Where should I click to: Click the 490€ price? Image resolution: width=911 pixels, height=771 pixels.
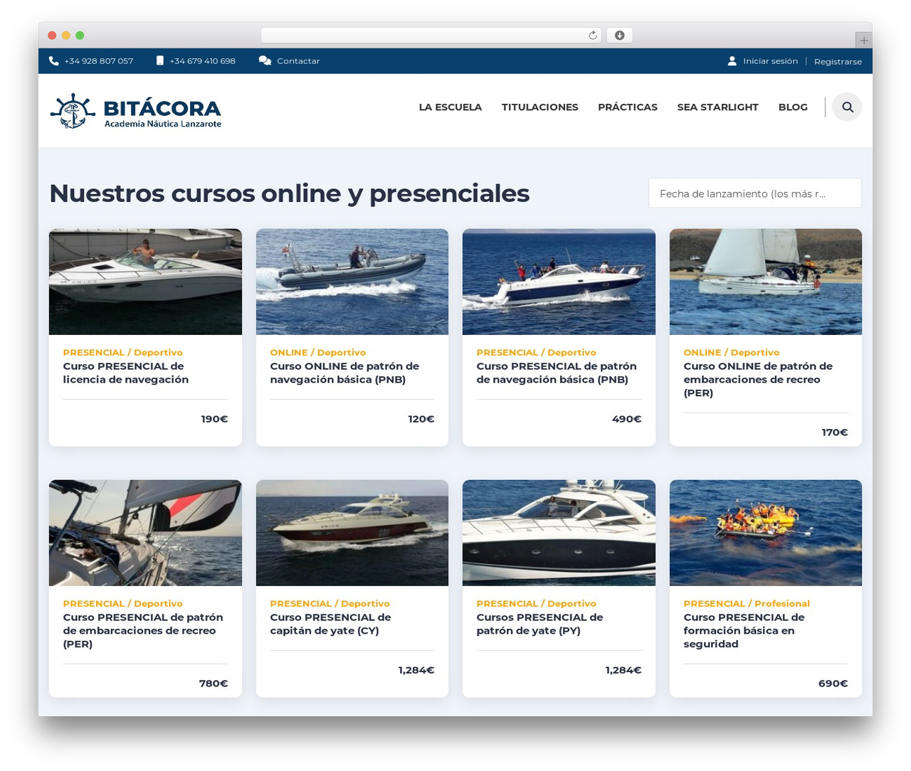click(627, 419)
